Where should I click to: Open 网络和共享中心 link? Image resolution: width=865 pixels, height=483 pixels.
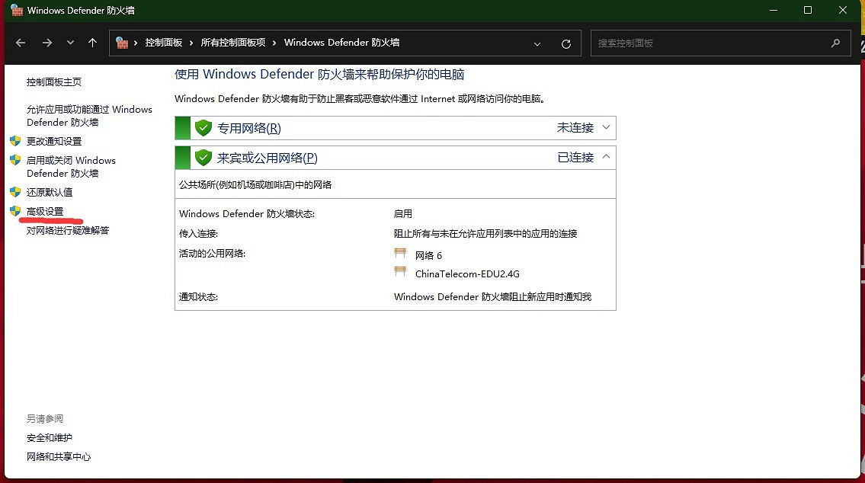[59, 457]
